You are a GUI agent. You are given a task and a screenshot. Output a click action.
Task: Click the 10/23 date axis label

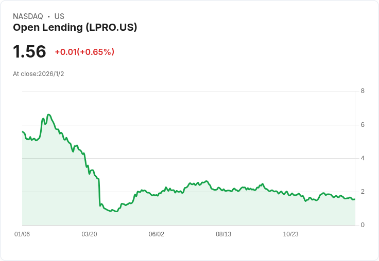pyautogui.click(x=290, y=234)
